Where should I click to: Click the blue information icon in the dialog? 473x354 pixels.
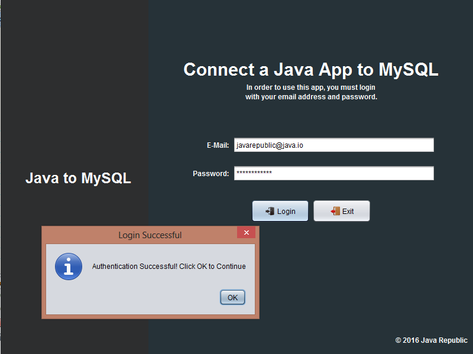click(68, 266)
